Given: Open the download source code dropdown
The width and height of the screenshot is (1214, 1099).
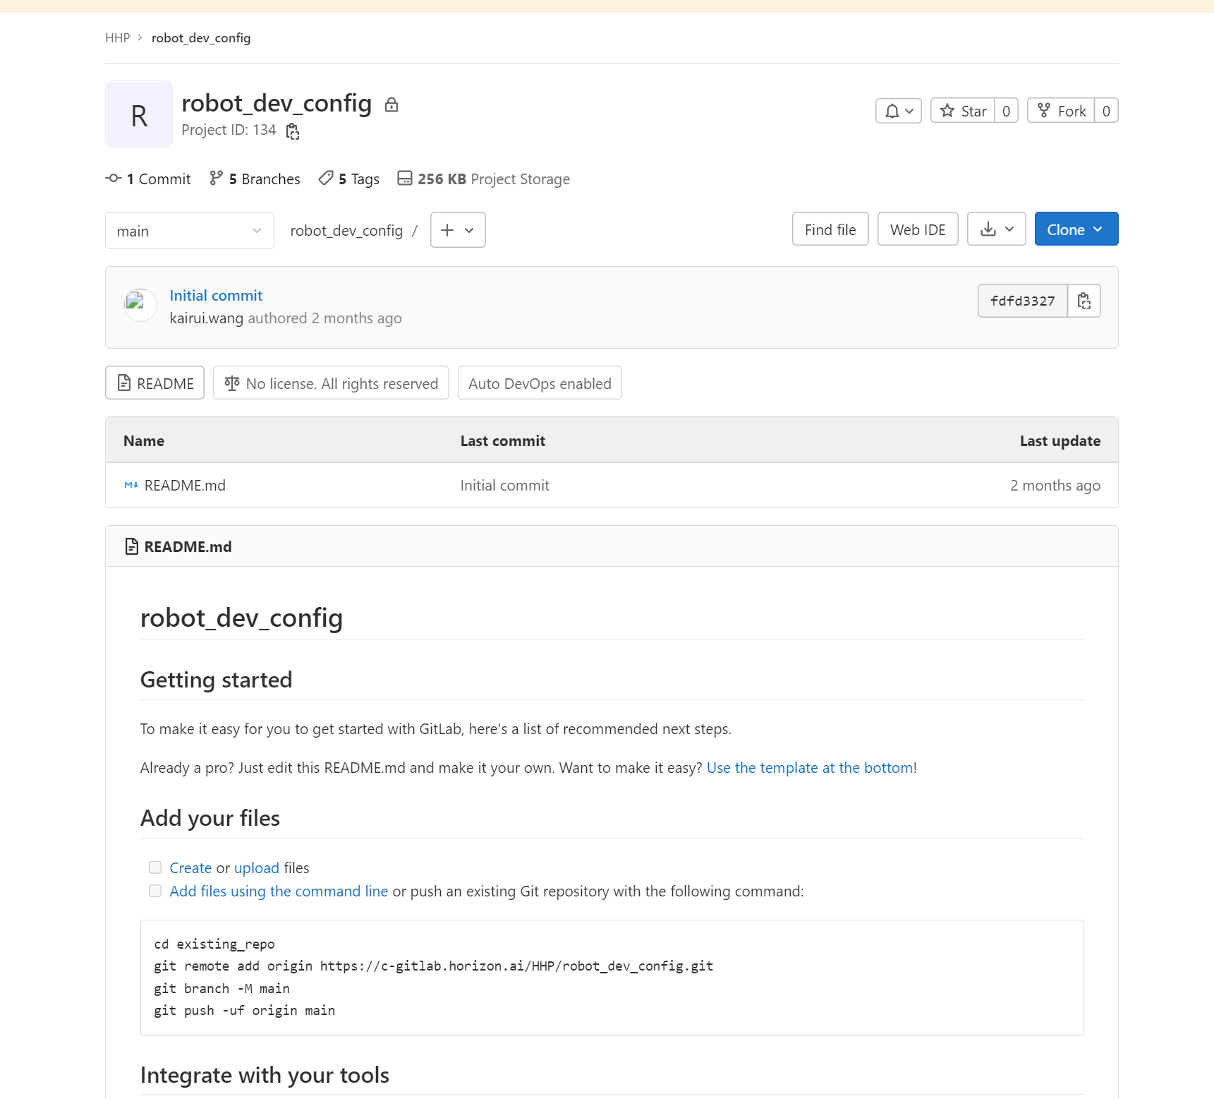Looking at the screenshot, I should (996, 229).
